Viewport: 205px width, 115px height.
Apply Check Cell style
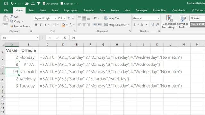pos(197,24)
